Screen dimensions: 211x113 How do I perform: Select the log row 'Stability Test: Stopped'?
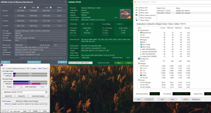[x=184, y=13]
